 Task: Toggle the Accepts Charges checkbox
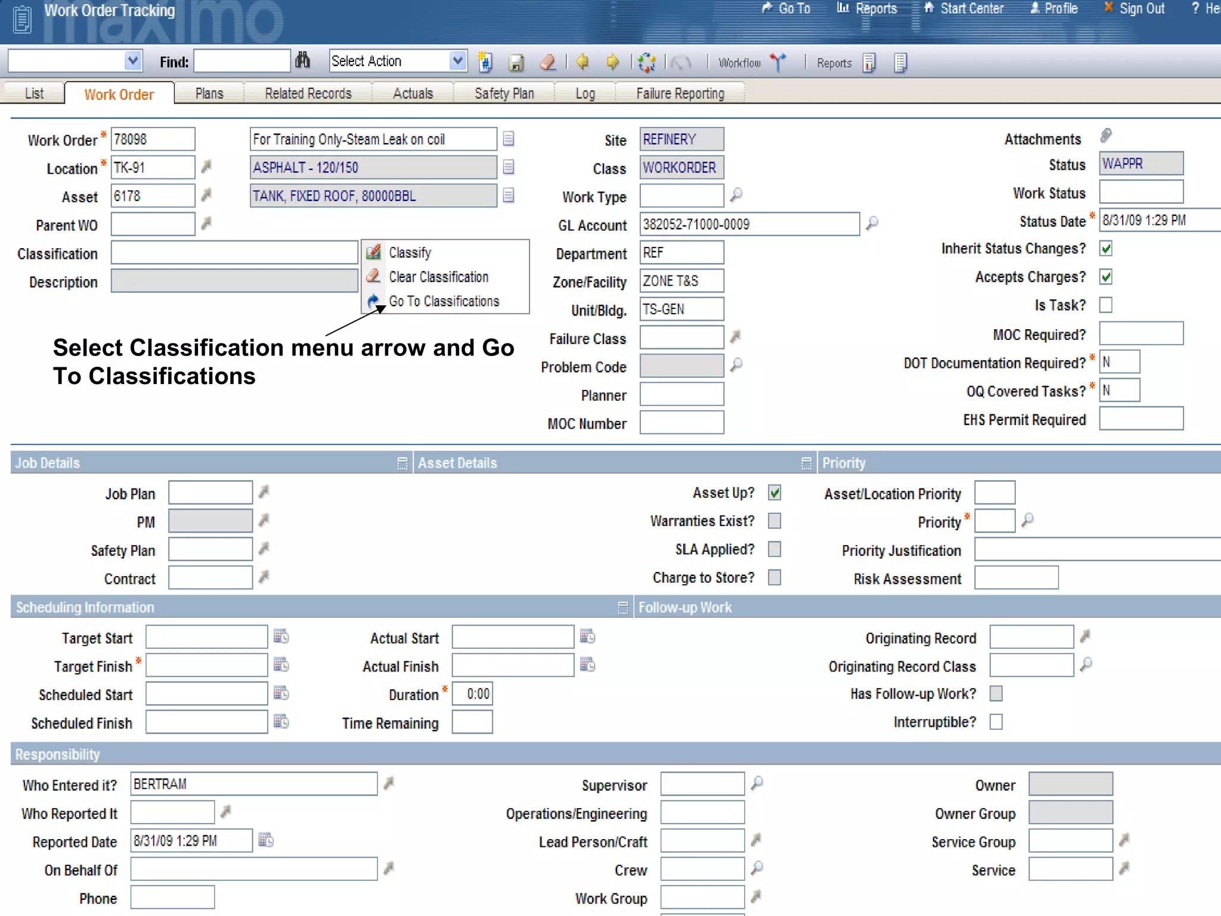coord(1106,277)
